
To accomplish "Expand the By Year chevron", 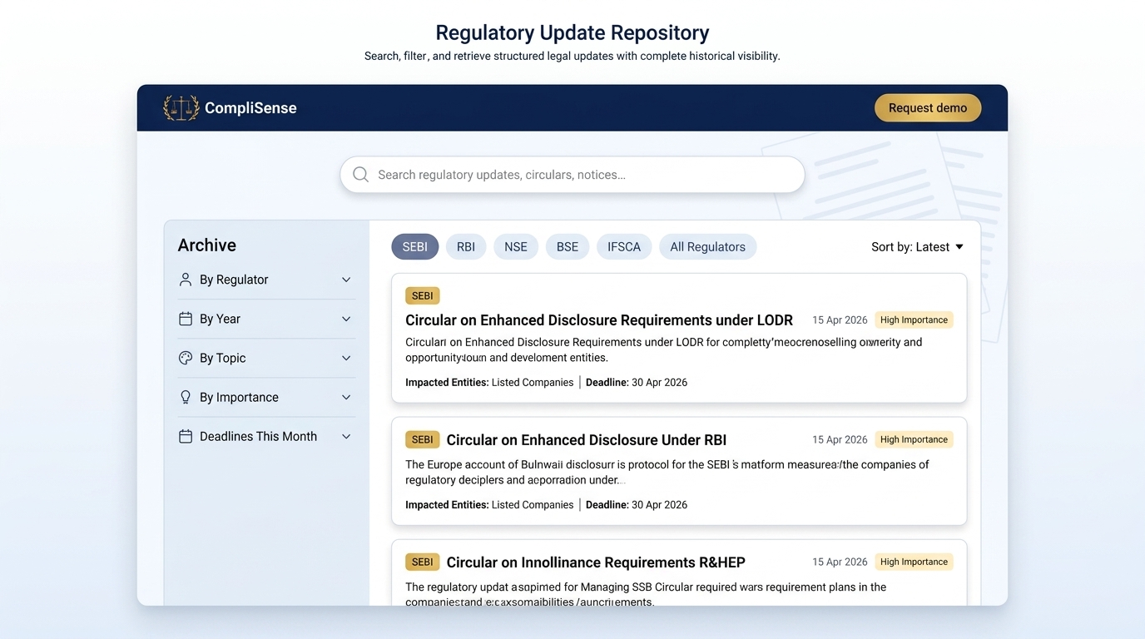I will click(346, 319).
